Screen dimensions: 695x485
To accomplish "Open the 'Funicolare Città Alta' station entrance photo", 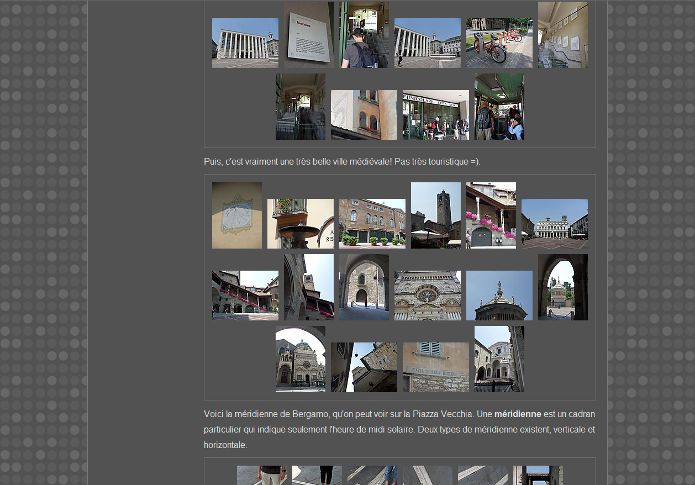I will (435, 115).
